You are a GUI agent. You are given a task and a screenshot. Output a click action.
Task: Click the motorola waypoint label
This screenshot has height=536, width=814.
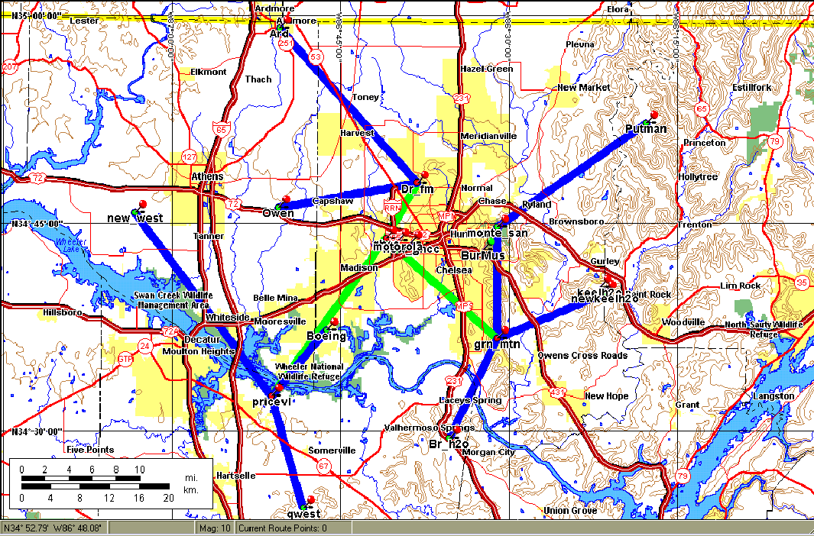(x=396, y=247)
